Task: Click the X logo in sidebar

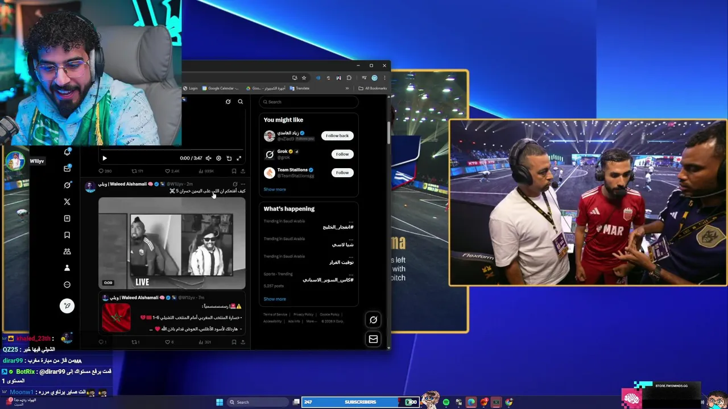Action: point(67,202)
